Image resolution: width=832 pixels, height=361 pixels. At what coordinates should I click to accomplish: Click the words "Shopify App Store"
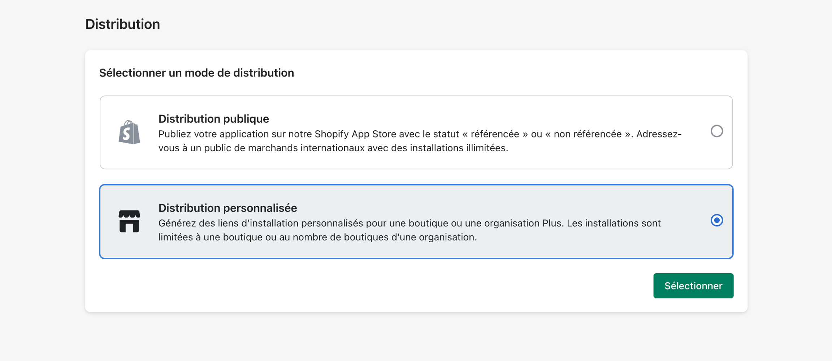355,134
